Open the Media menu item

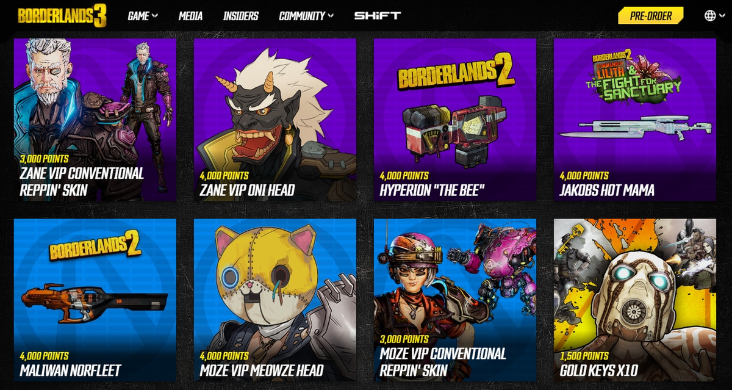[190, 16]
